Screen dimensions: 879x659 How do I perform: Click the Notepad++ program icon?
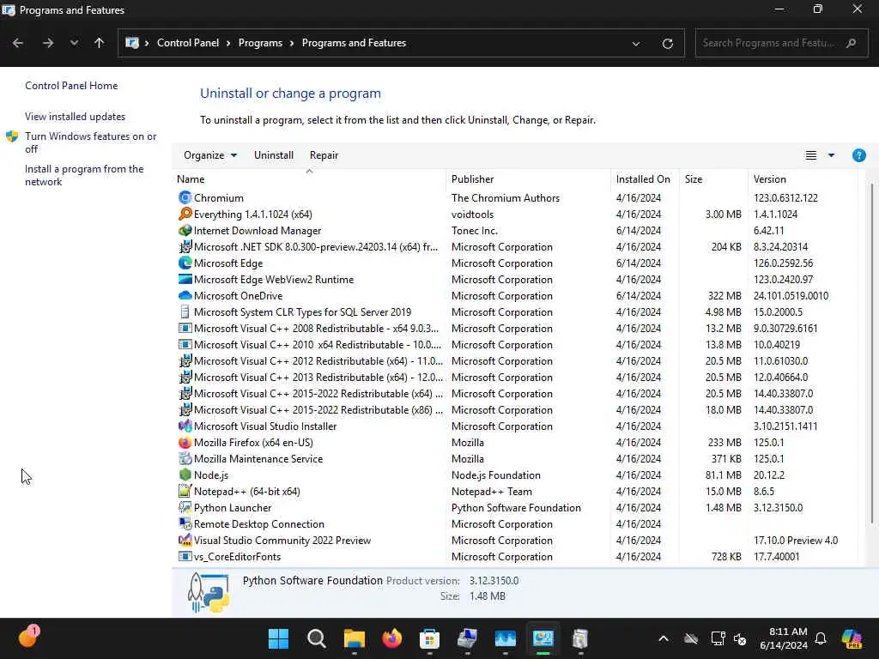(x=185, y=491)
